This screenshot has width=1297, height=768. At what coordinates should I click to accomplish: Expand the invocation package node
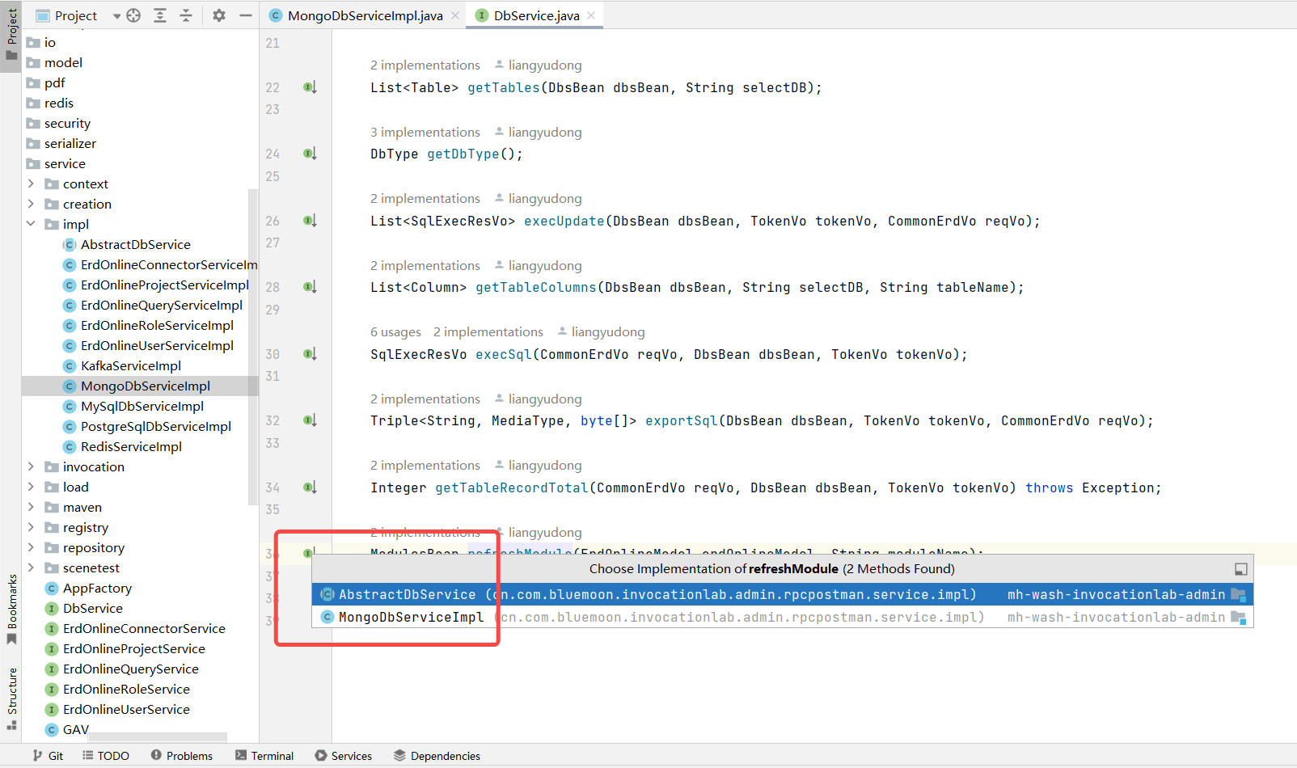(x=32, y=466)
